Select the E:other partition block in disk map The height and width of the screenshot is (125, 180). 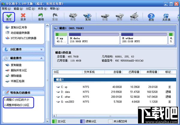pos(144,38)
